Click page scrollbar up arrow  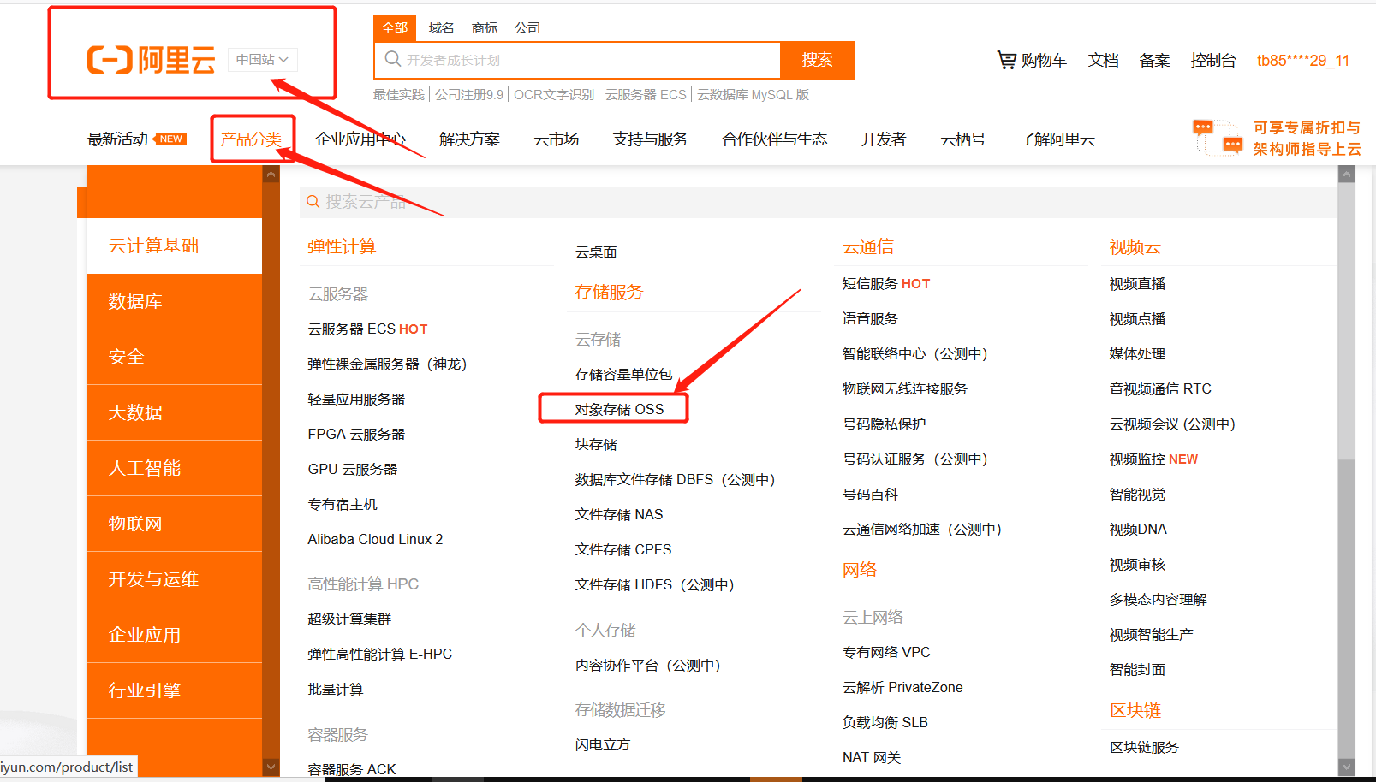pyautogui.click(x=1347, y=175)
